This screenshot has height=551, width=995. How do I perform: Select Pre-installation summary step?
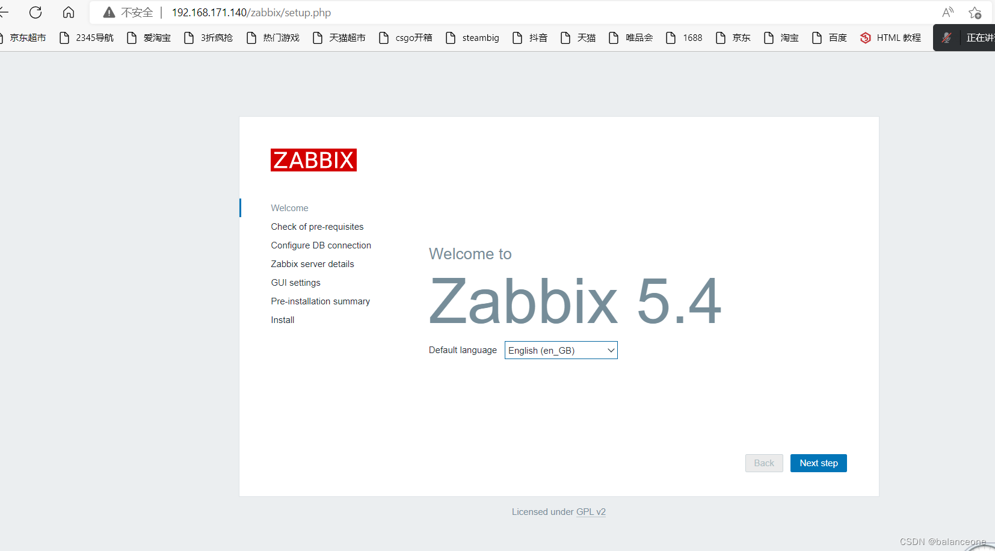coord(320,301)
